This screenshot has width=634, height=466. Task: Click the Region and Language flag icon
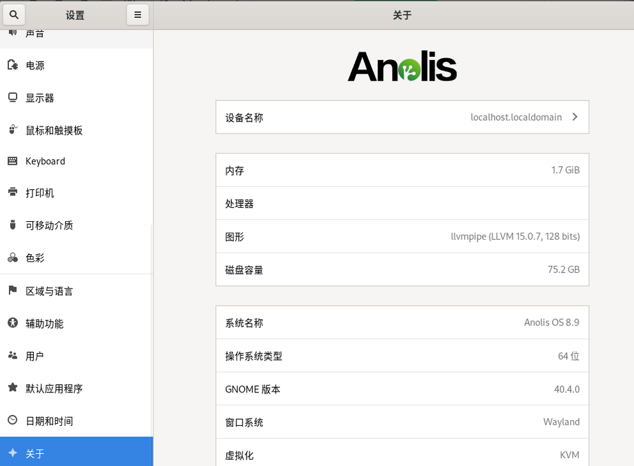pos(12,291)
